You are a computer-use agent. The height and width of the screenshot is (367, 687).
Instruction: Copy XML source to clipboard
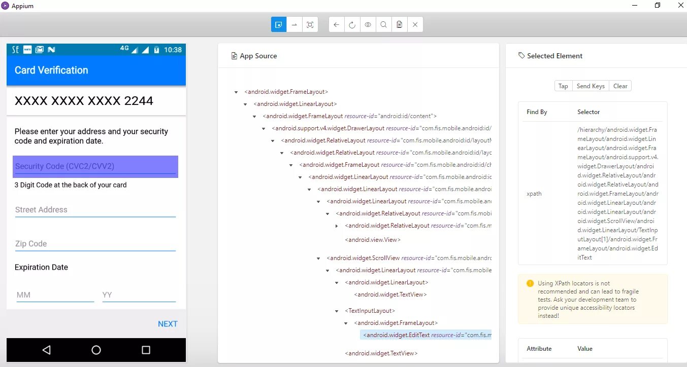tap(400, 24)
